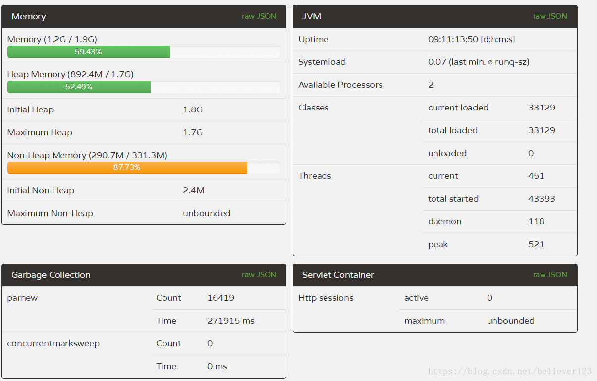Select the total started threads value 43393
Screen dimensions: 597x381
tap(542, 199)
